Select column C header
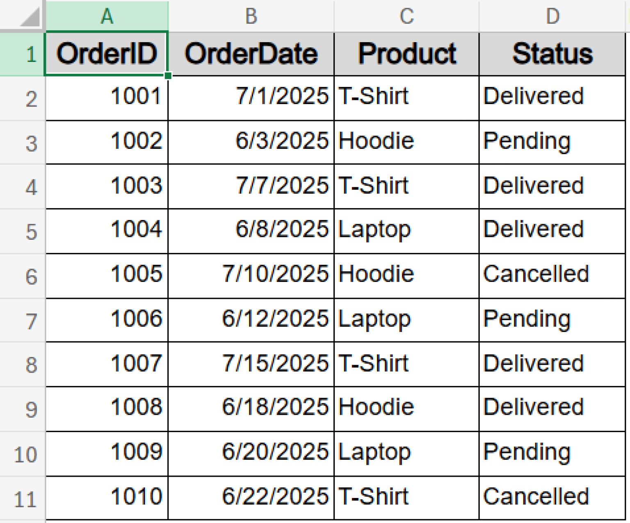 (x=406, y=16)
